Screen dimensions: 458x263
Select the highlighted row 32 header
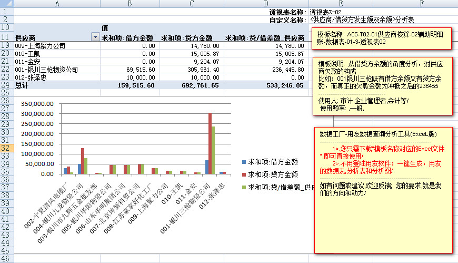point(6,149)
